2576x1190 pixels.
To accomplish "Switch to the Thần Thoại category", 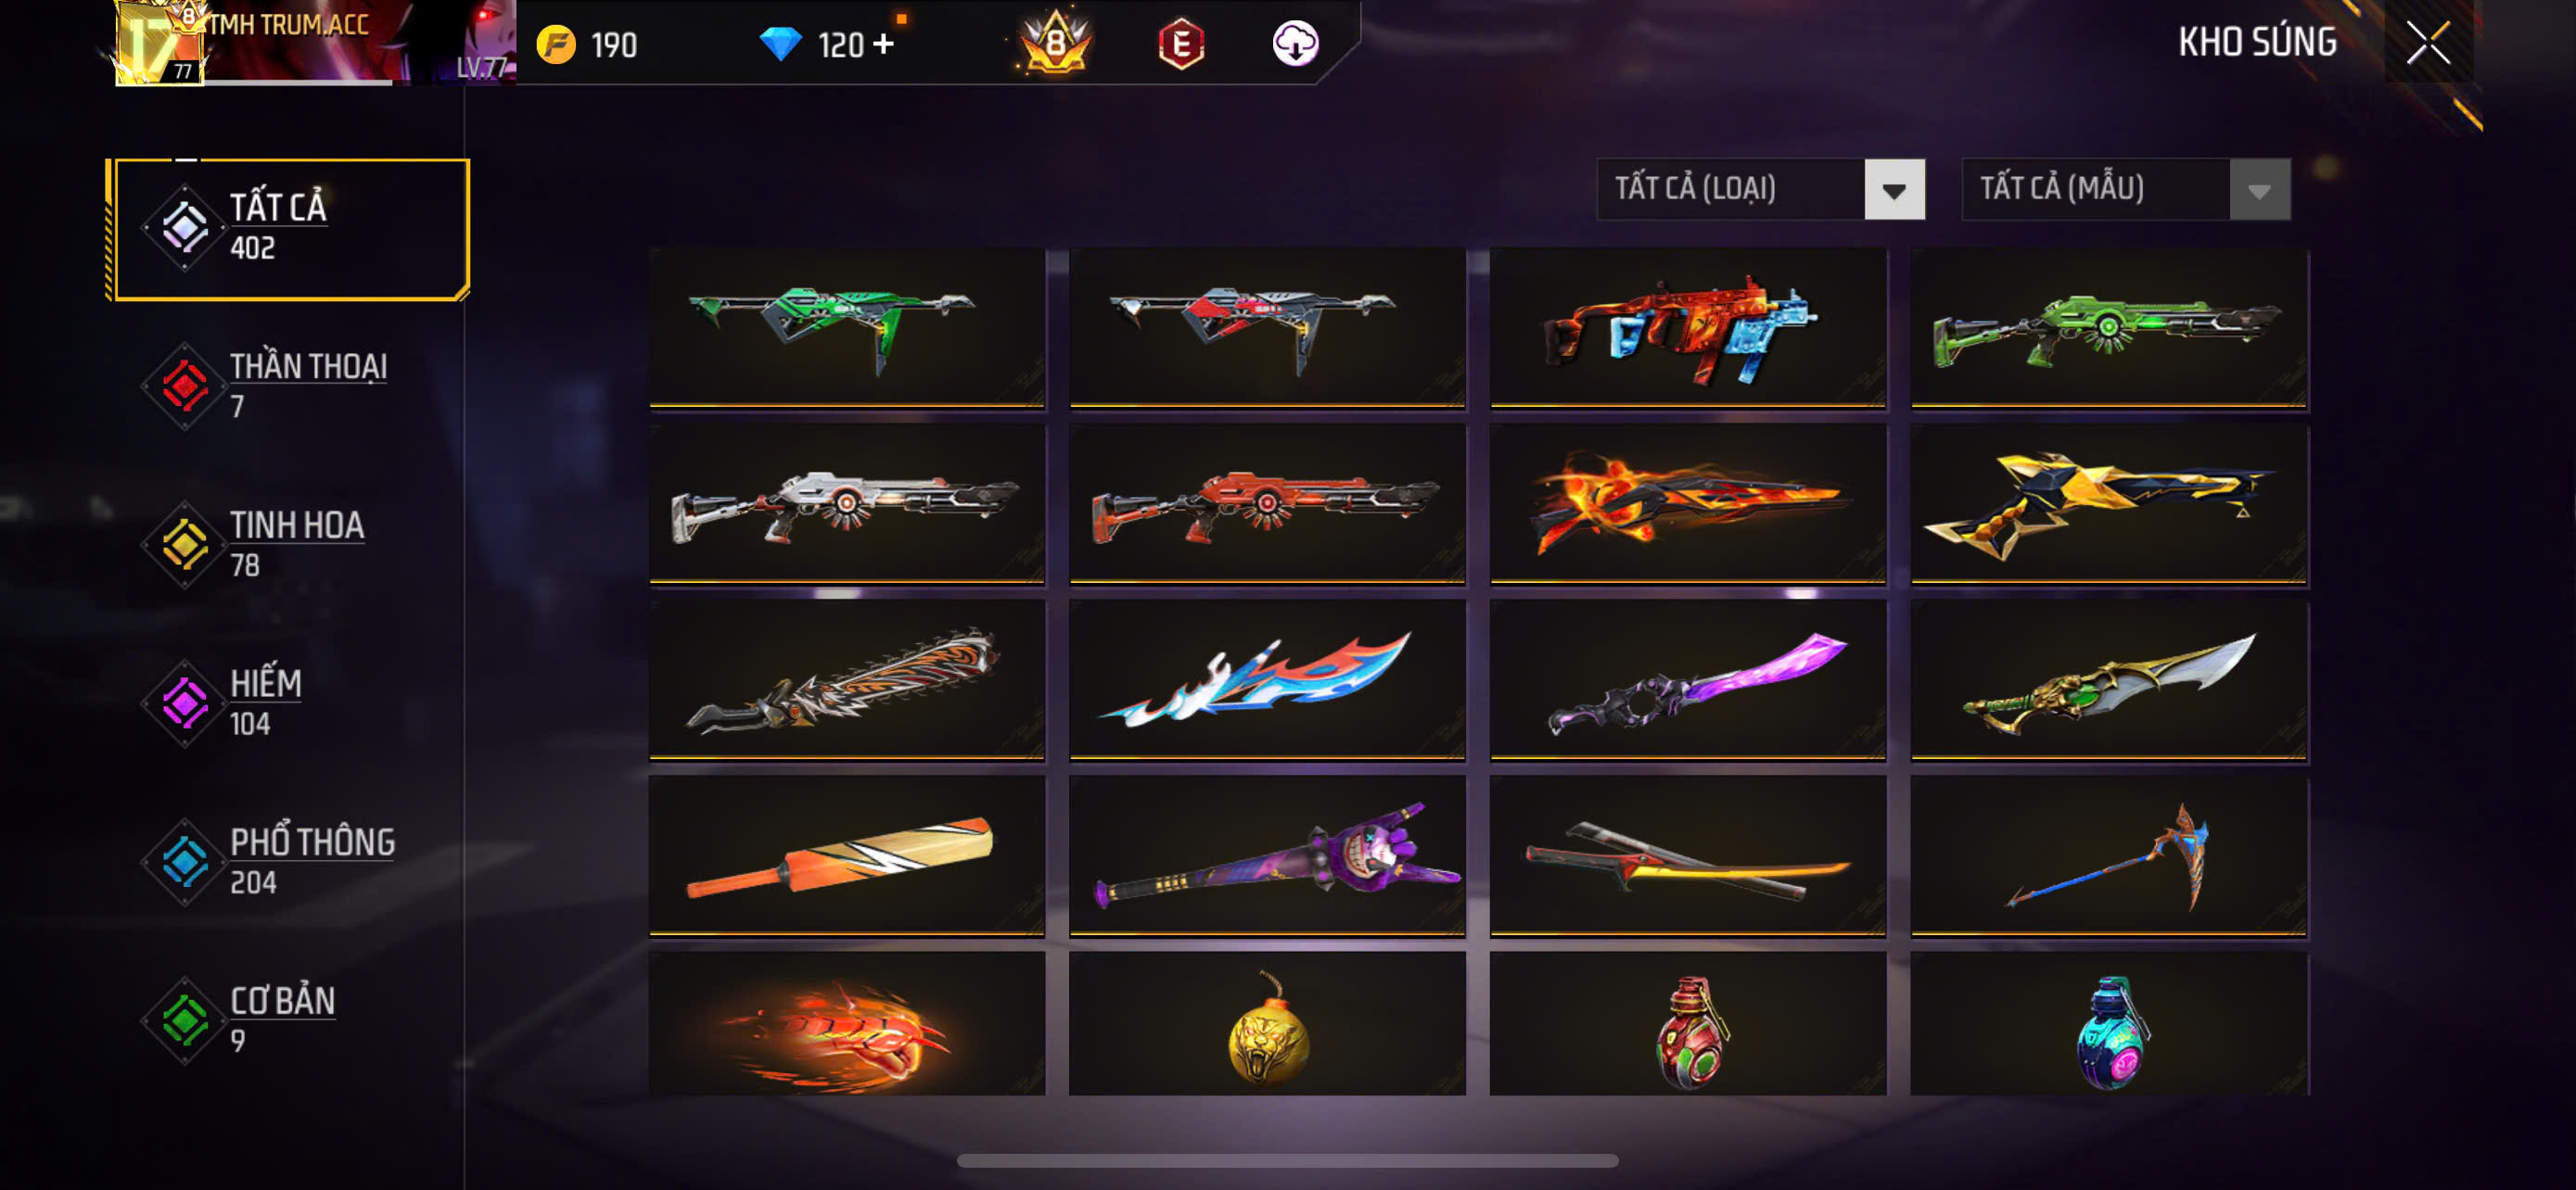I will (x=291, y=386).
